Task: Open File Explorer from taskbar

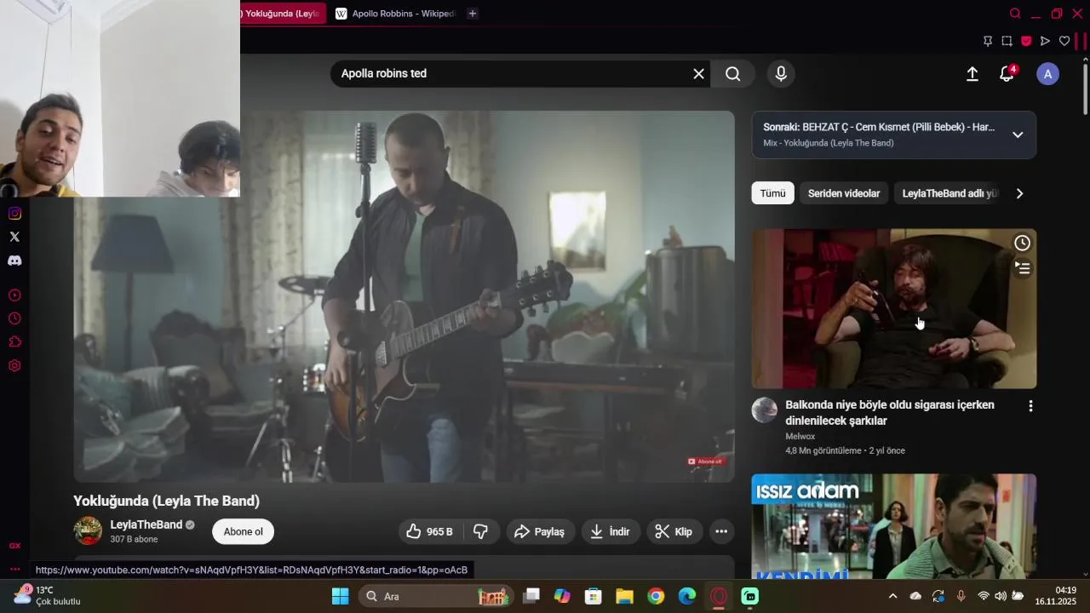Action: coord(624,596)
